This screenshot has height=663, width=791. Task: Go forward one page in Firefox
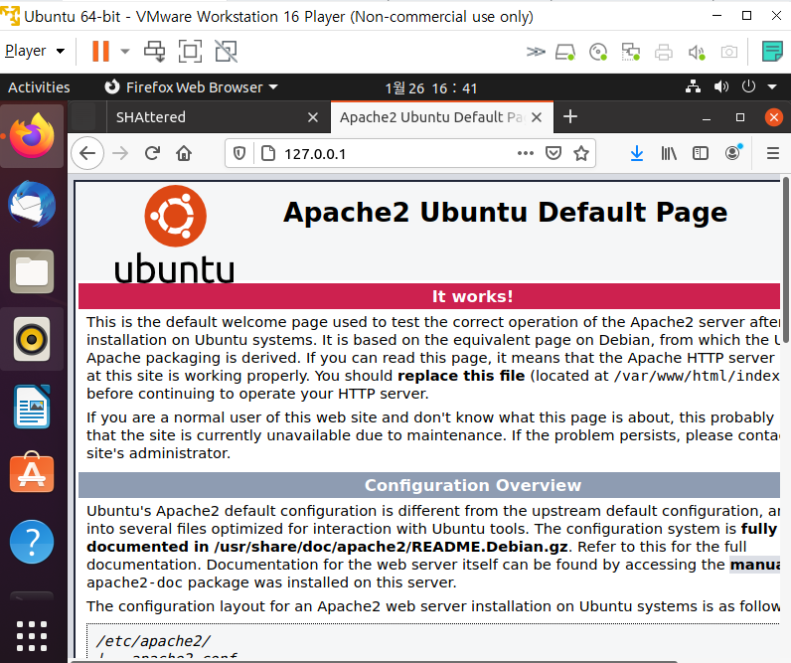pyautogui.click(x=120, y=153)
